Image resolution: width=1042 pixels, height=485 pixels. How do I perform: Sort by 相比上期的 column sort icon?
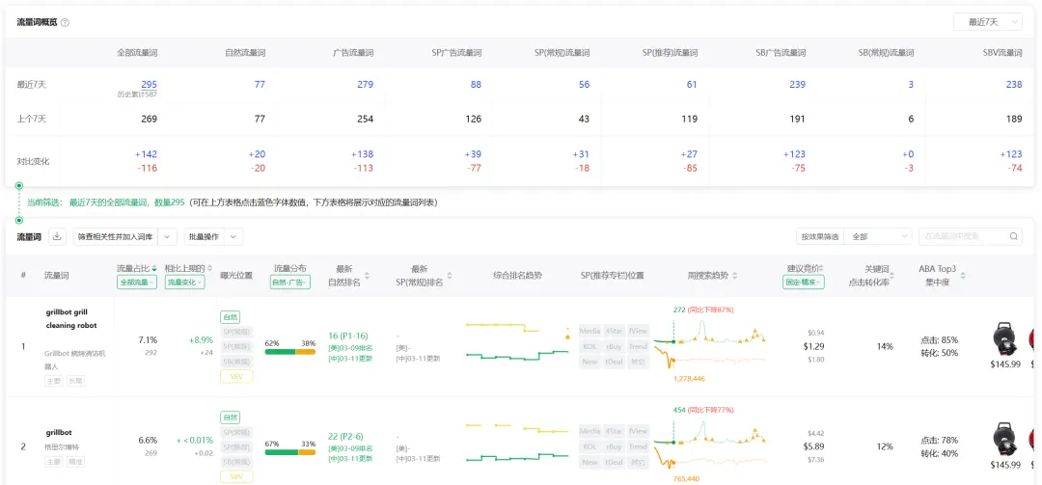(x=210, y=268)
